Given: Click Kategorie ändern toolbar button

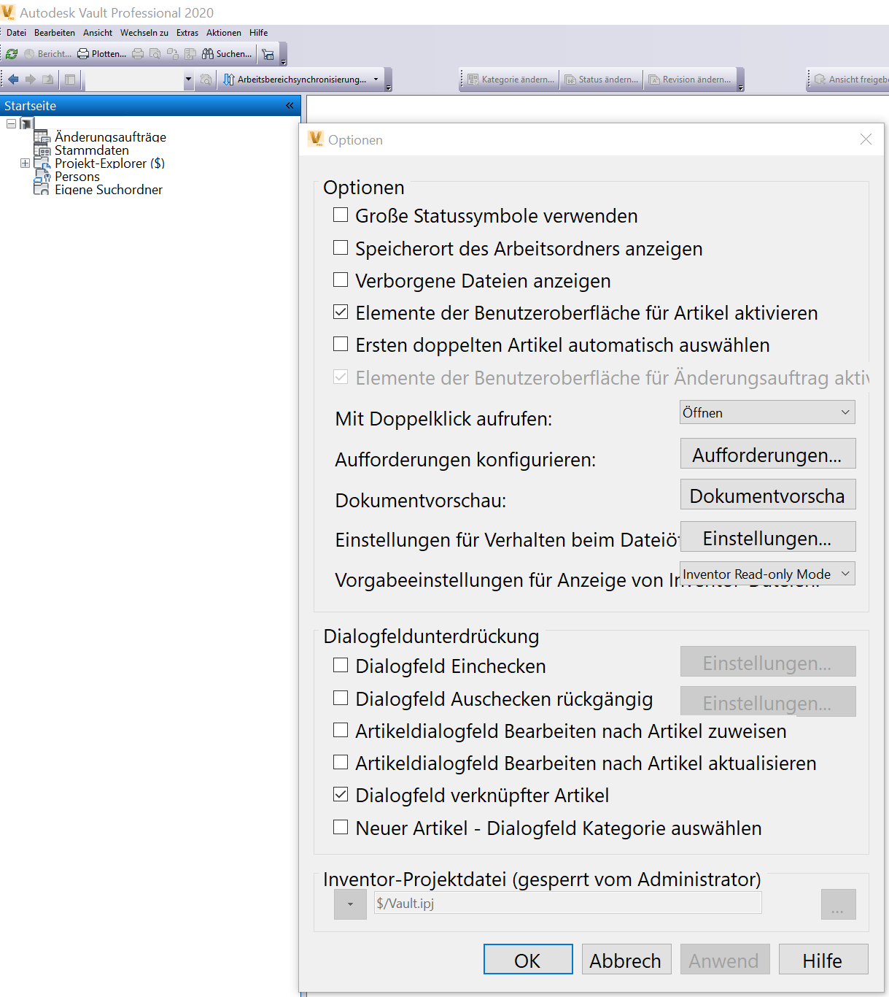Looking at the screenshot, I should click(x=511, y=79).
